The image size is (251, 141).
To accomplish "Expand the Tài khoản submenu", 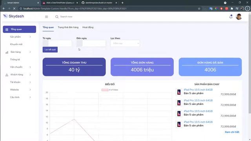I will tap(30, 82).
